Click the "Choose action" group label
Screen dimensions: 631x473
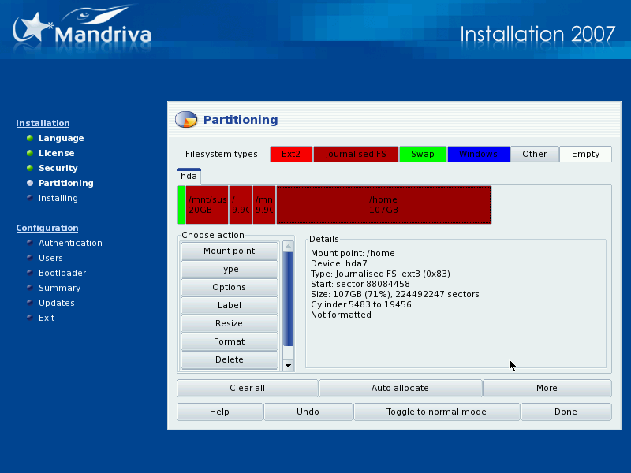click(213, 235)
